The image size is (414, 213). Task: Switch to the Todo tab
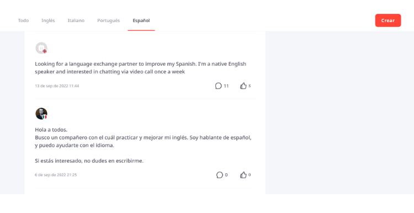coord(23,20)
